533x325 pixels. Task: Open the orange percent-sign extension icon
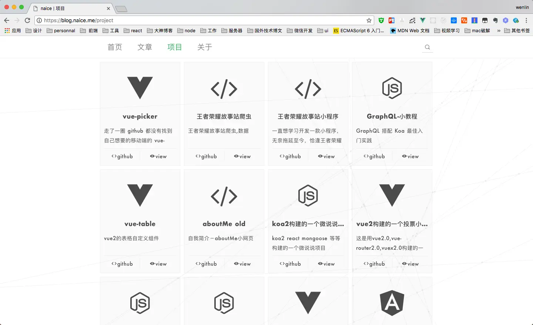click(x=464, y=20)
